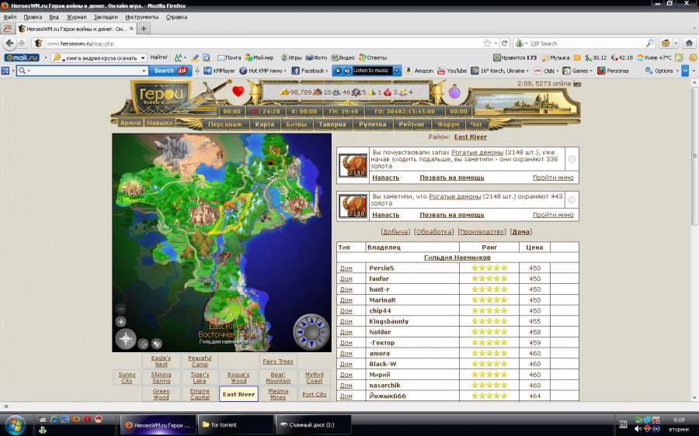Image resolution: width=699 pixels, height=436 pixels.
Task: Switch to Битвы game tab
Action: pyautogui.click(x=297, y=124)
